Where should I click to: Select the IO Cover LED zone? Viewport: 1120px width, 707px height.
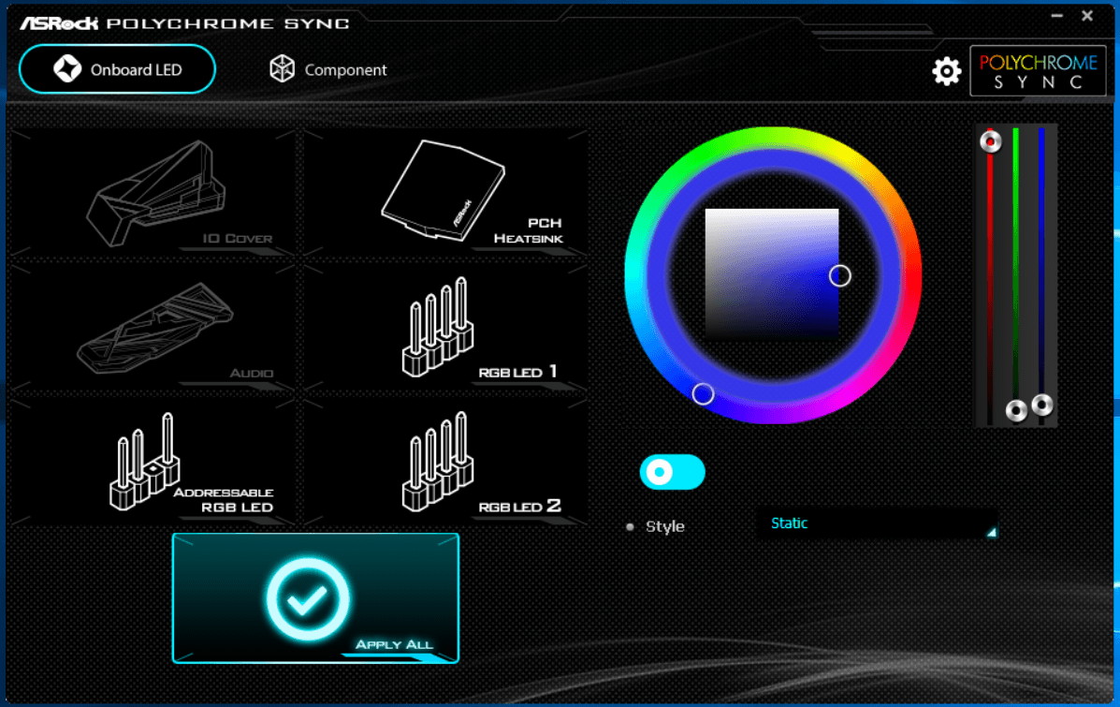(x=153, y=192)
